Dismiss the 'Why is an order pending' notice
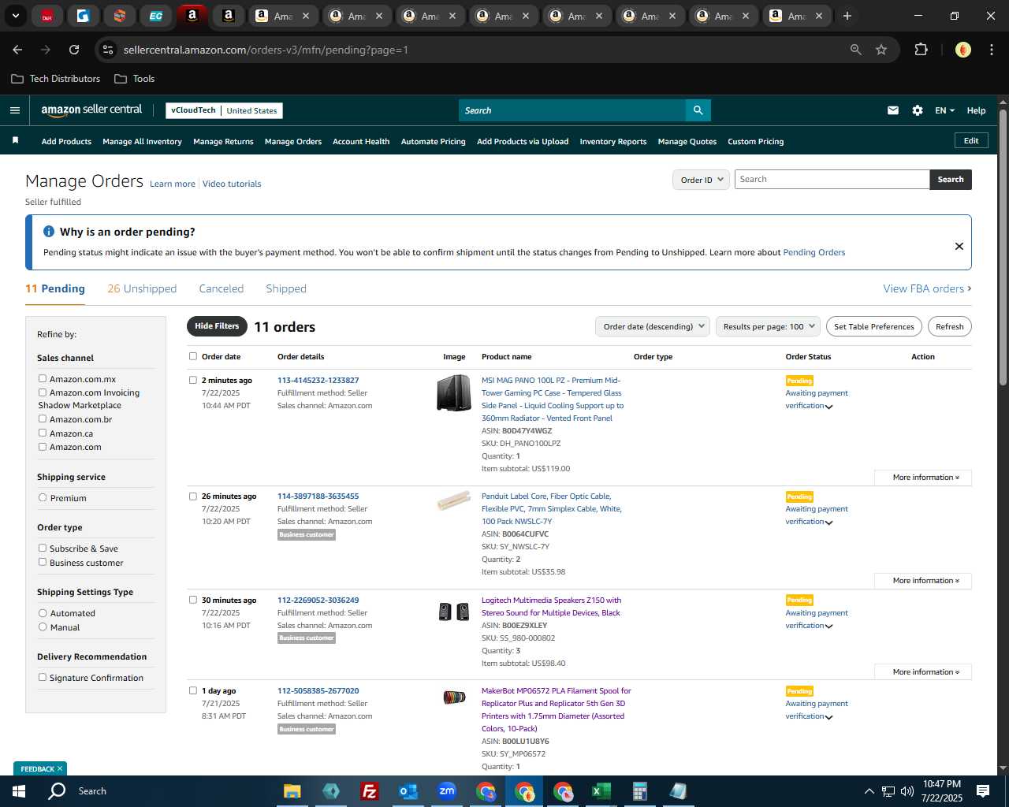This screenshot has width=1009, height=807. coord(959,246)
